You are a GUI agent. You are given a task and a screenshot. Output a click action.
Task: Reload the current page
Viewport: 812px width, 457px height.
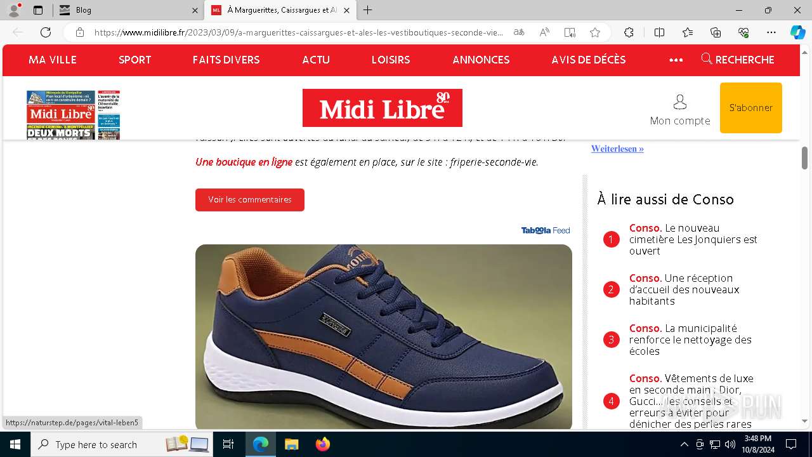pyautogui.click(x=46, y=32)
